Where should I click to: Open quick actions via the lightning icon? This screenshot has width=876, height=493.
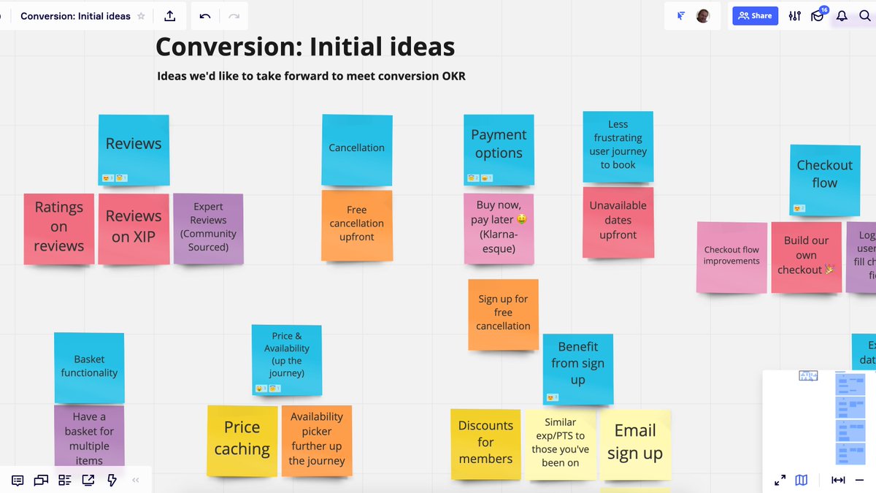(x=112, y=480)
